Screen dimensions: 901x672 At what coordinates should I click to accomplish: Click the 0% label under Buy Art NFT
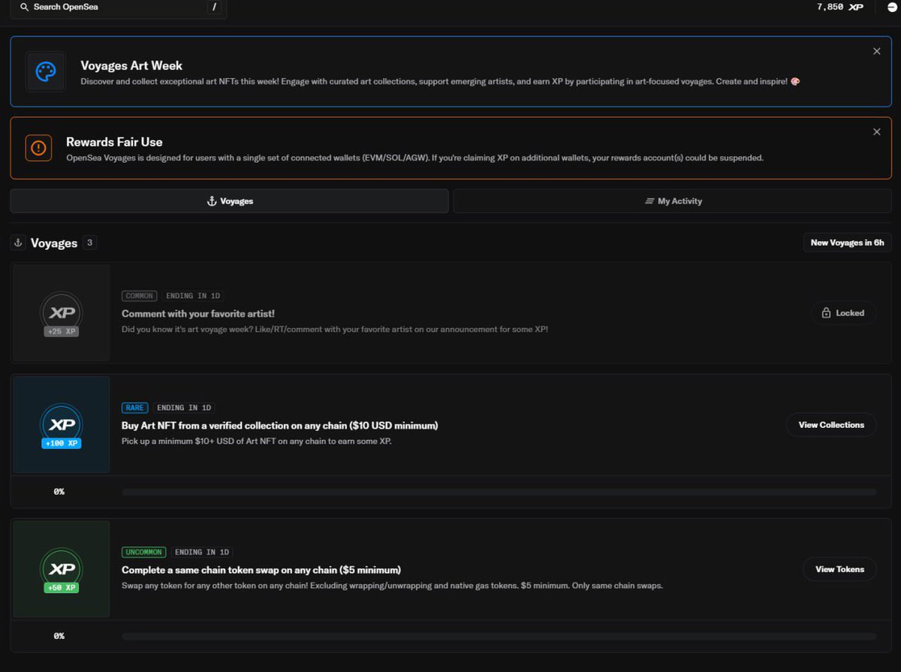tap(59, 492)
